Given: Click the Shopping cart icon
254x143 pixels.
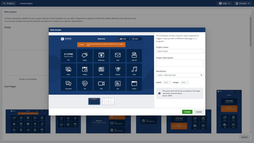Looking at the screenshot, I should tap(118, 69).
